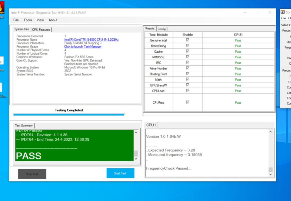Open the Tools menu
Image resolution: width=291 pixels, height=201 pixels.
click(x=28, y=20)
